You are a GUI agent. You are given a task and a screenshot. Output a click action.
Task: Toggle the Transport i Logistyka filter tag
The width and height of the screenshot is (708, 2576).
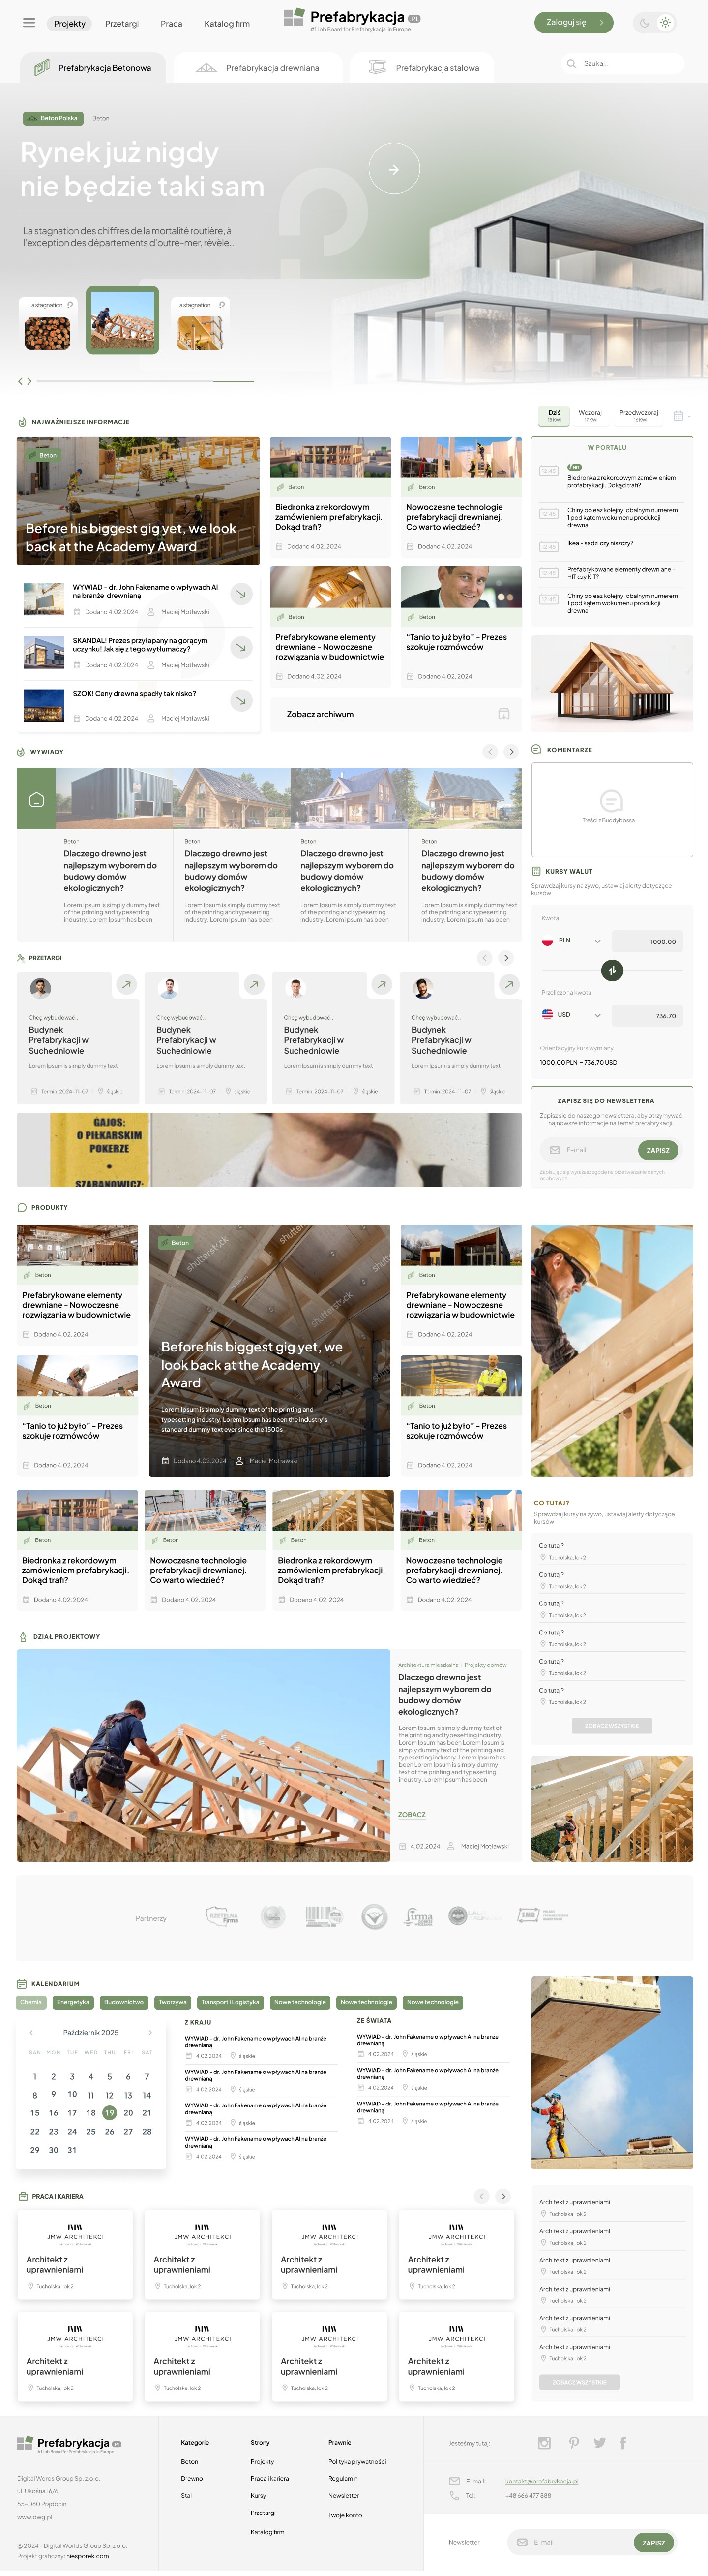coord(231,2002)
